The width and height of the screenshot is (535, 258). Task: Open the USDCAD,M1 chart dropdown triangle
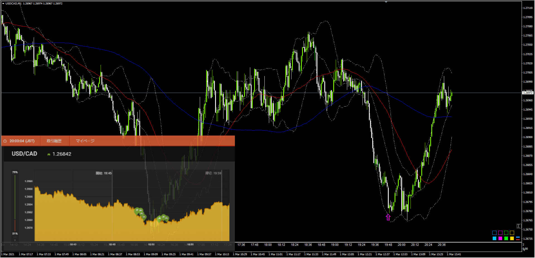coord(3,4)
